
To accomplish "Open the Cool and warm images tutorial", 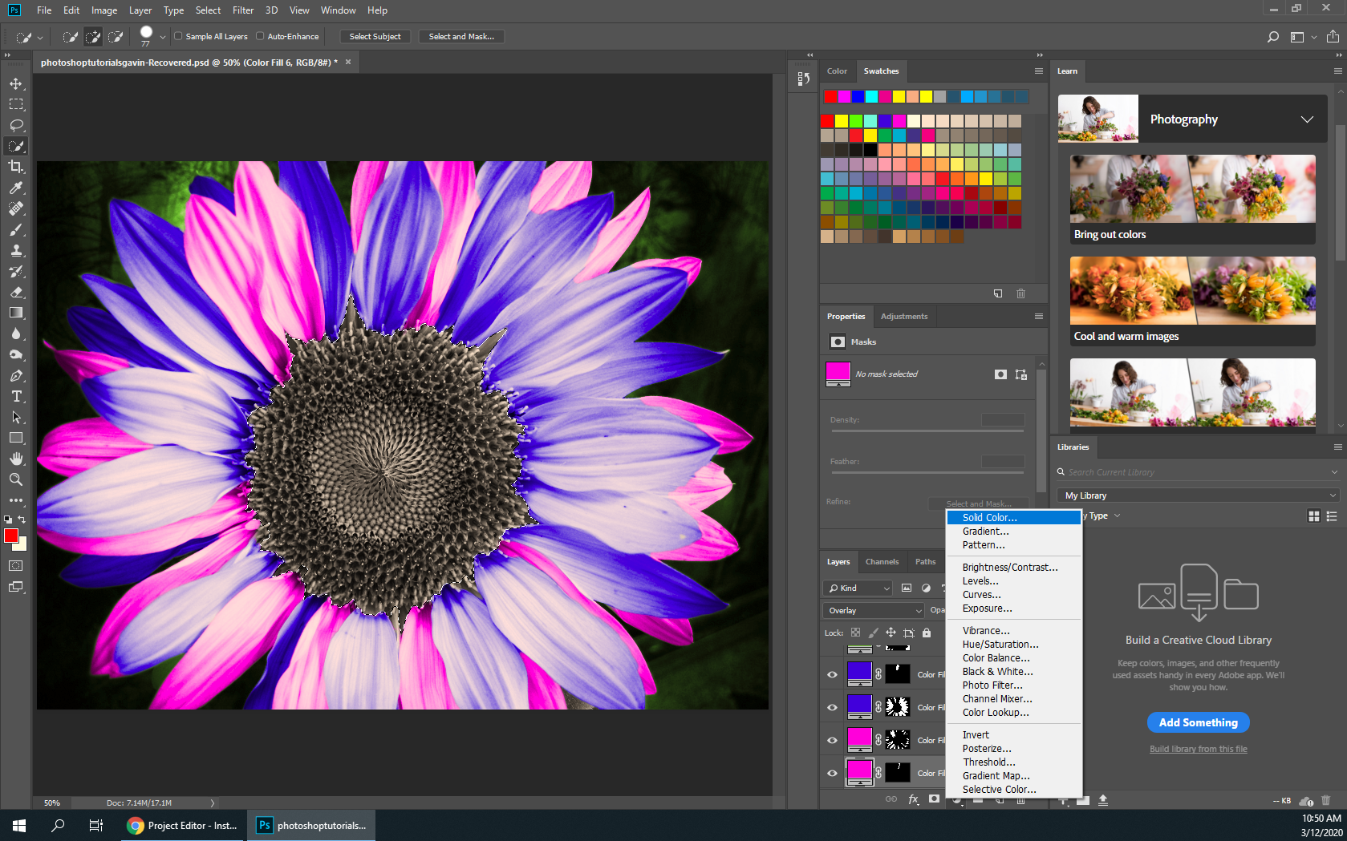I will click(1192, 301).
